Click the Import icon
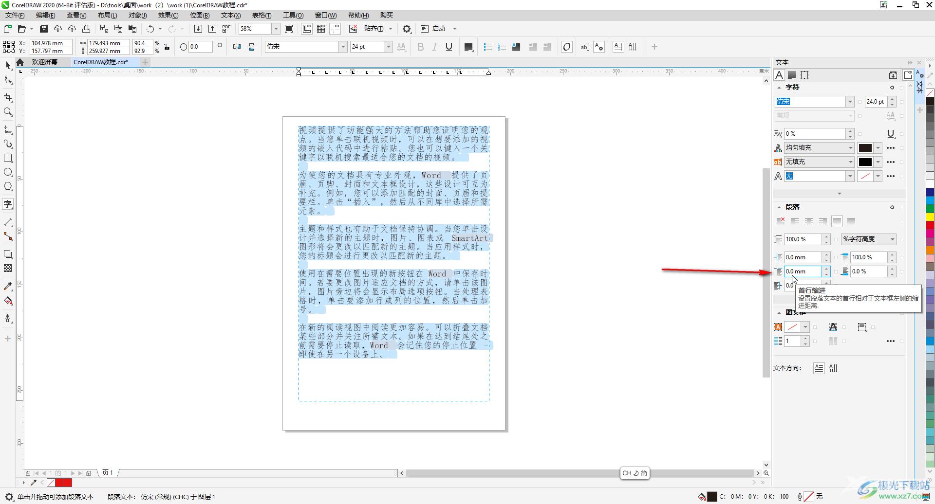The width and height of the screenshot is (935, 504). [198, 29]
